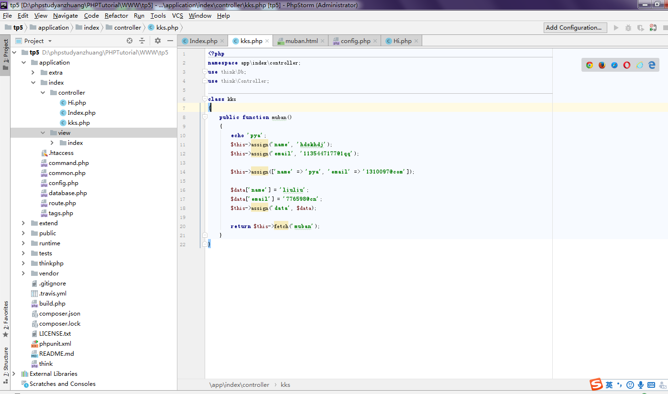This screenshot has width=668, height=394.
Task: Open the Refactor menu
Action: [116, 16]
